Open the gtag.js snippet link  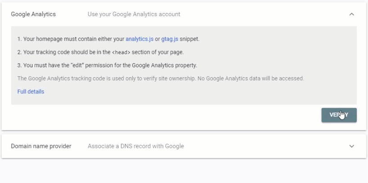tap(170, 39)
